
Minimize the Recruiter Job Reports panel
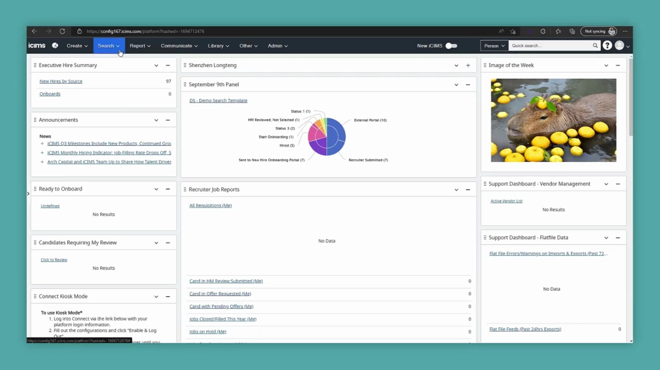[x=468, y=190]
